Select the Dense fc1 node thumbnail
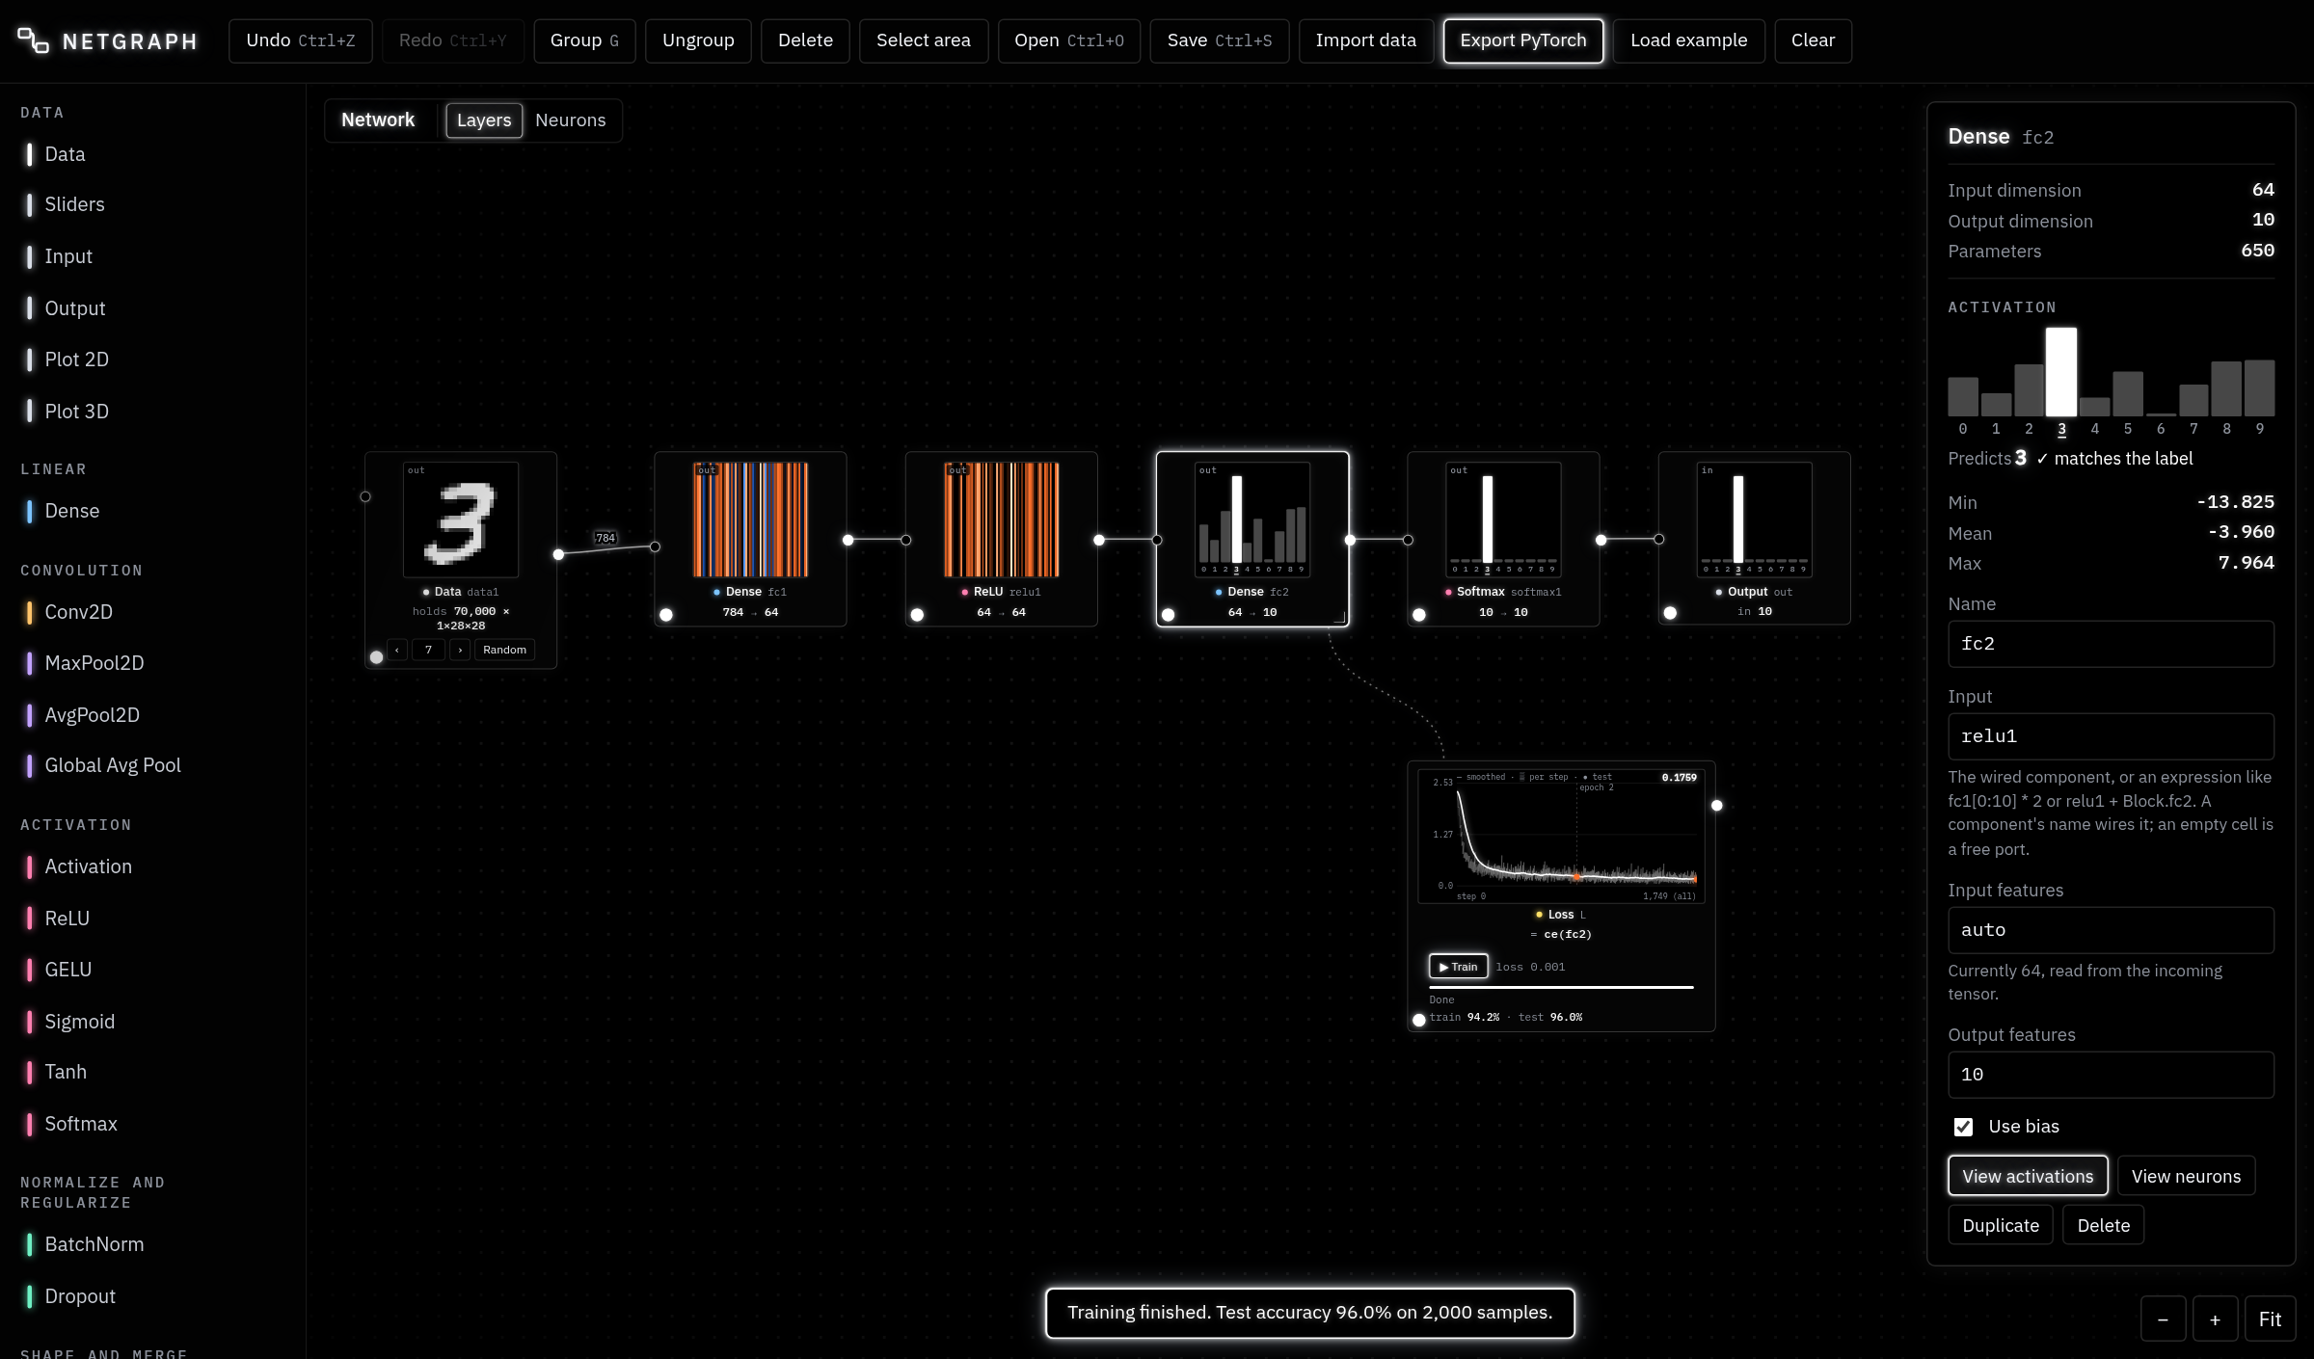Screen dimensions: 2314x1359 [x=750, y=520]
